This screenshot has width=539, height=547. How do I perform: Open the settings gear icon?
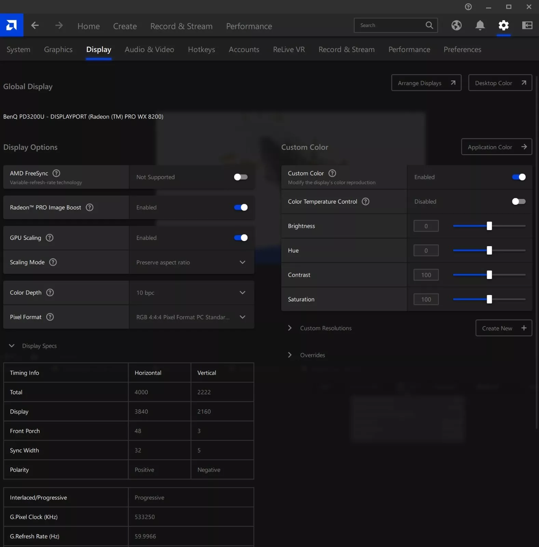[x=503, y=25]
